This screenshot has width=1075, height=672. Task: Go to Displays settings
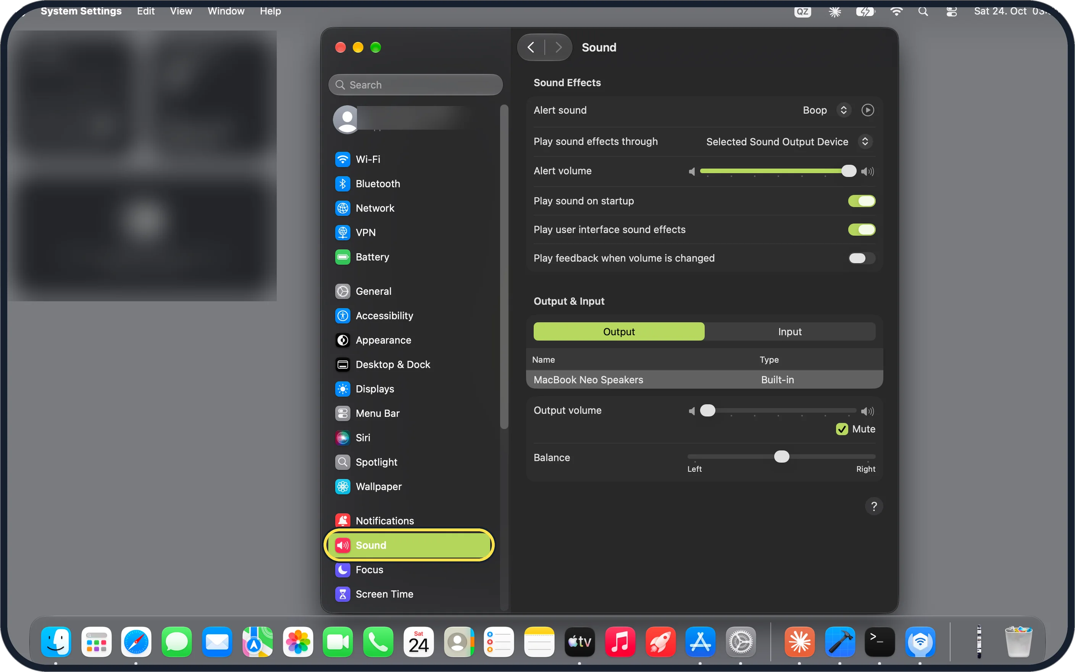click(x=409, y=389)
